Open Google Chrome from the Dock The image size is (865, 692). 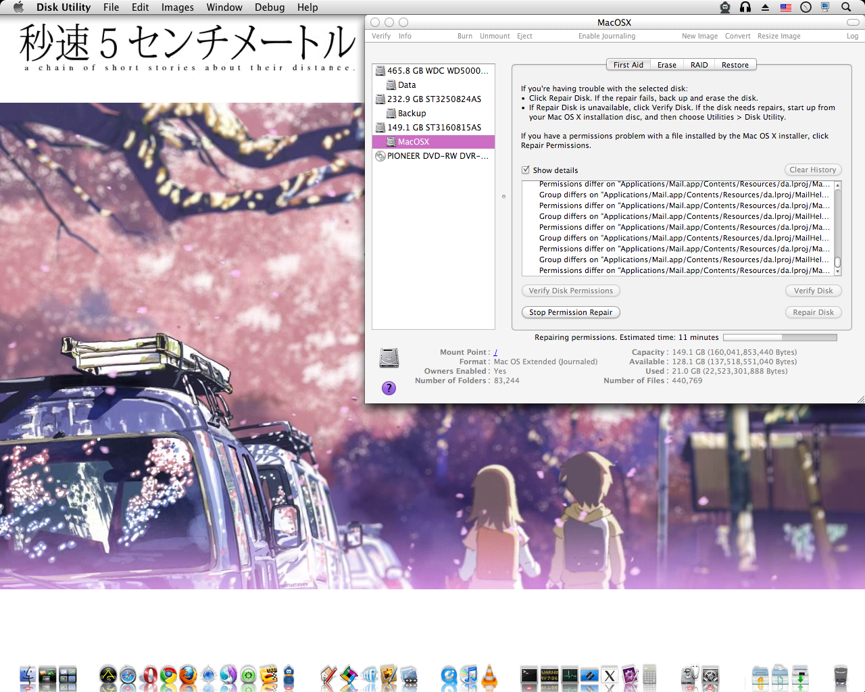[168, 675]
